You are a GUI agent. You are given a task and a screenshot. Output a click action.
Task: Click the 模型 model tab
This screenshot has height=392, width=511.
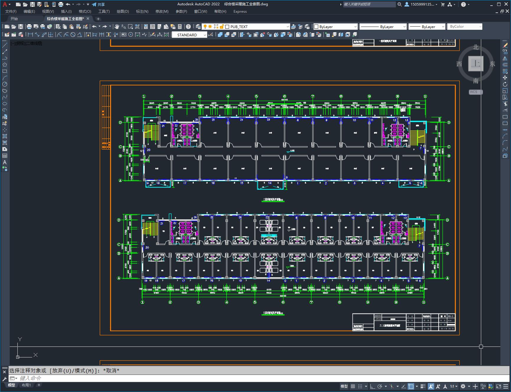point(12,385)
